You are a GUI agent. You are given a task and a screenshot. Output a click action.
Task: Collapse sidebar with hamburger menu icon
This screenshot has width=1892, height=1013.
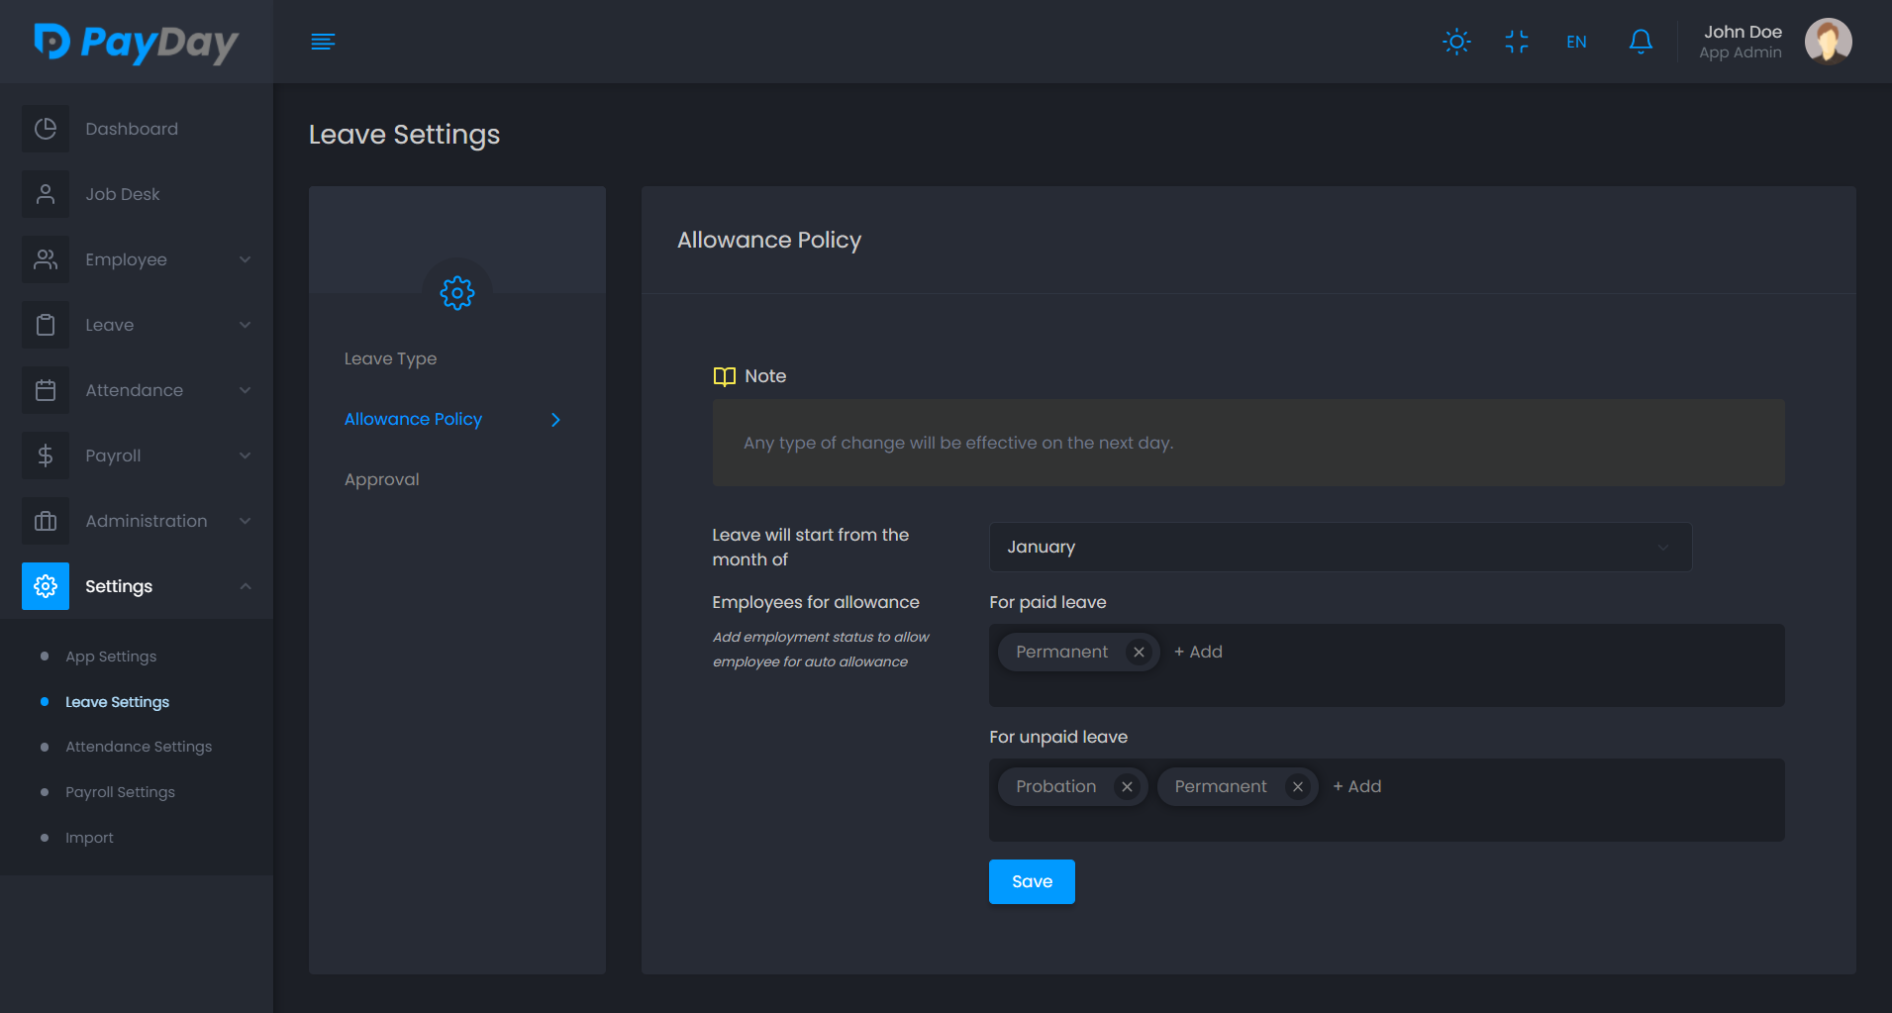(x=323, y=42)
